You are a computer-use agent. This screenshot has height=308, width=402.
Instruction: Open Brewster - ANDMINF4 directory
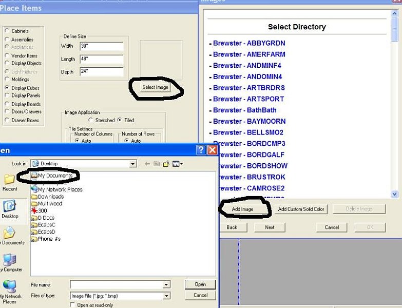pos(247,65)
